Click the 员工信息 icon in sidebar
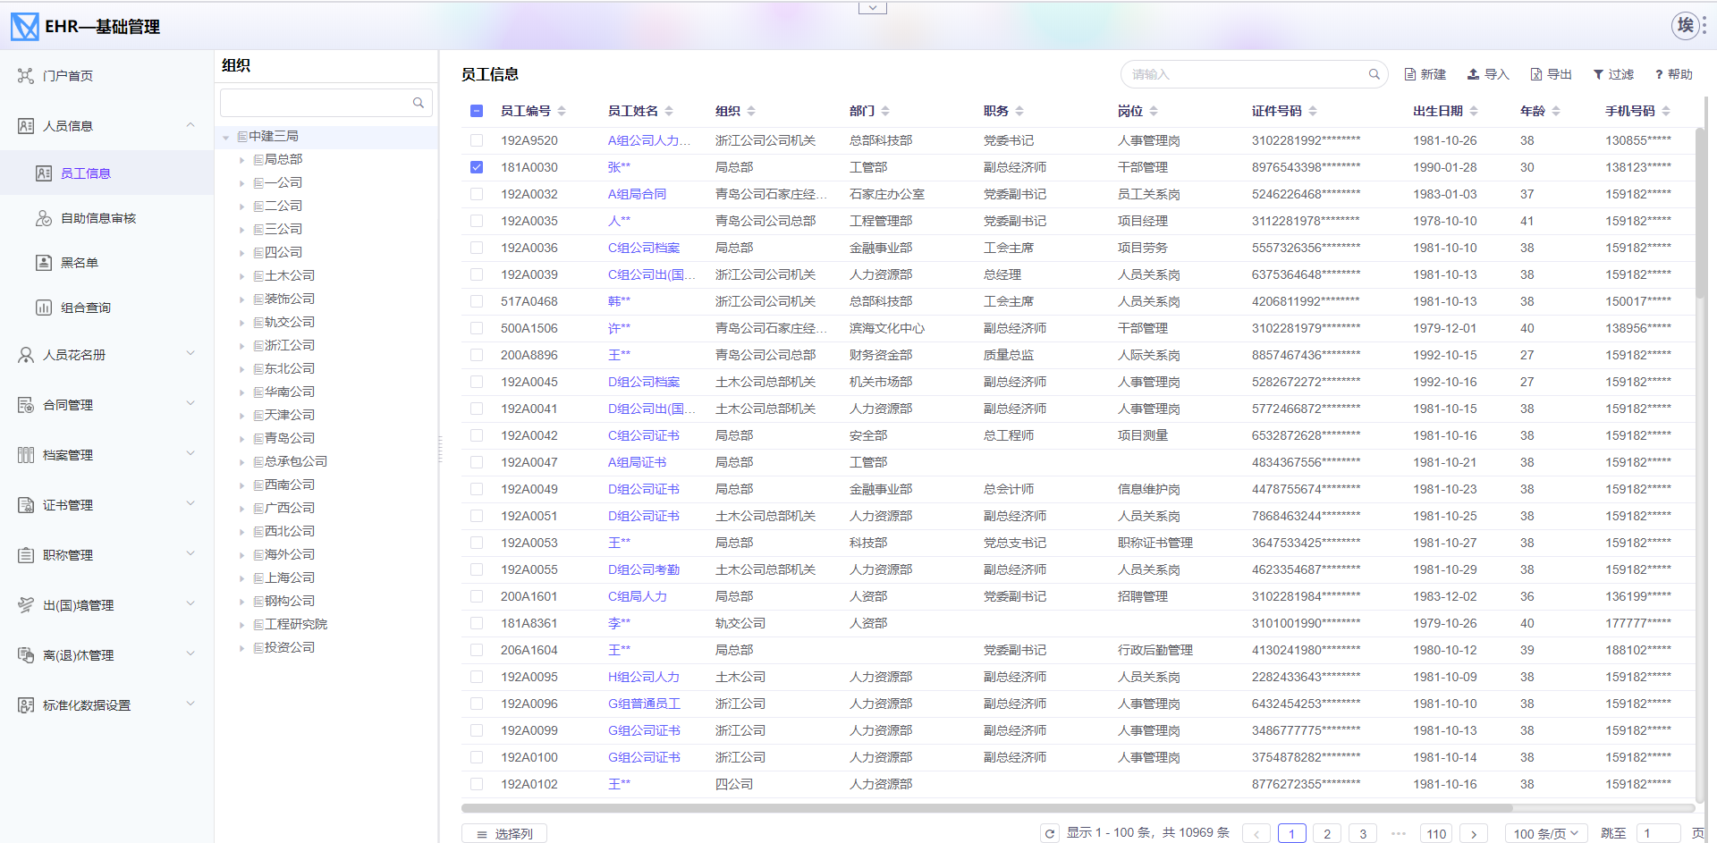The width and height of the screenshot is (1717, 843). 44,173
